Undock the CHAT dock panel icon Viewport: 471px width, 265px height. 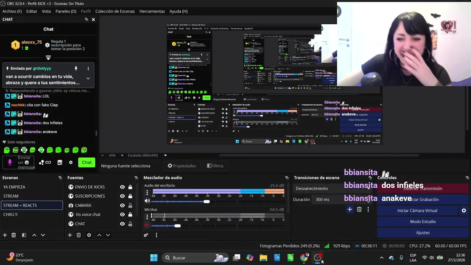(86, 20)
